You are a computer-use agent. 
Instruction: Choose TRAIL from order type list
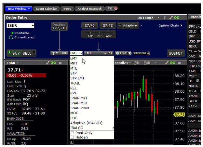click(x=92, y=83)
